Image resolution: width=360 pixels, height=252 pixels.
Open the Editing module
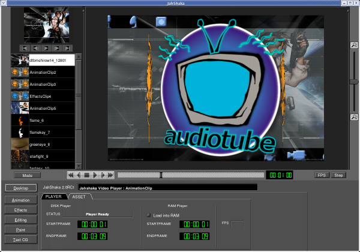point(20,220)
